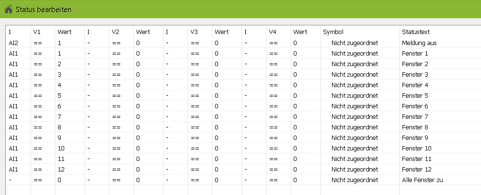The width and height of the screenshot is (481, 195).
Task: Click the 'Fenster 8' status text cell
Action: [x=415, y=127]
